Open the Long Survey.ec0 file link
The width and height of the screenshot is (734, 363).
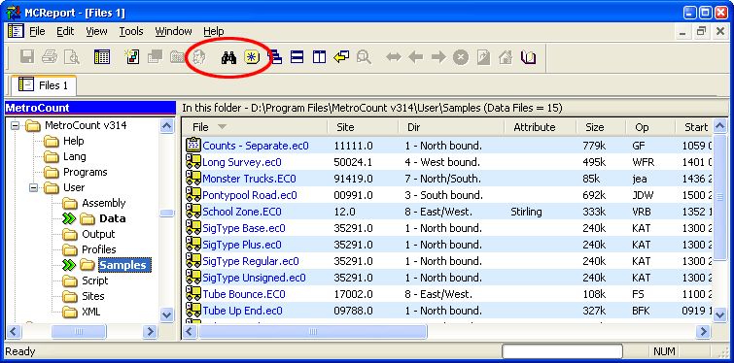click(241, 162)
